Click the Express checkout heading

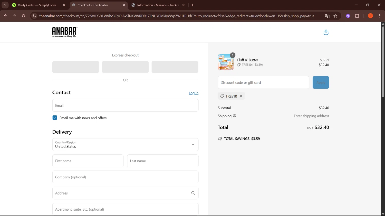coord(125,55)
